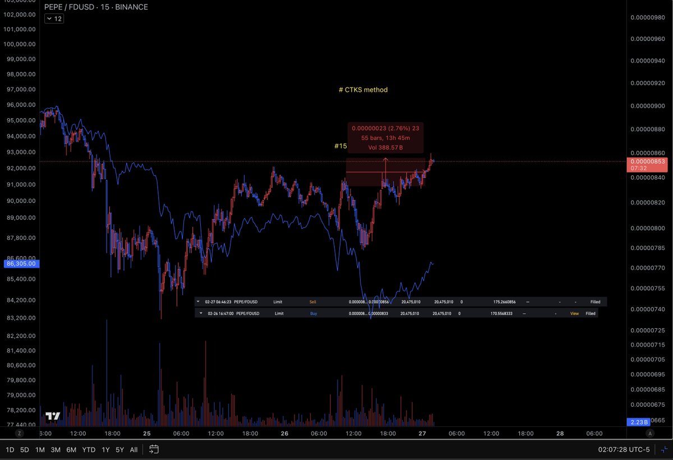
Task: Toggle auto-scale with the A icon
Action: [649, 433]
